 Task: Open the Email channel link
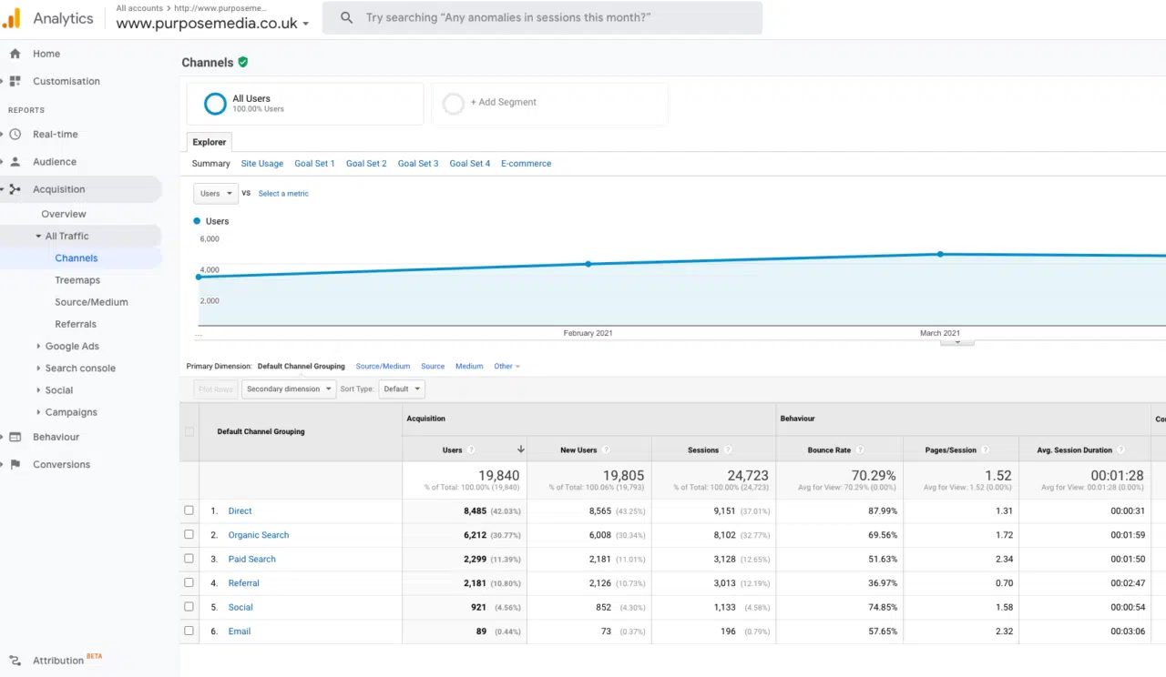click(x=240, y=632)
